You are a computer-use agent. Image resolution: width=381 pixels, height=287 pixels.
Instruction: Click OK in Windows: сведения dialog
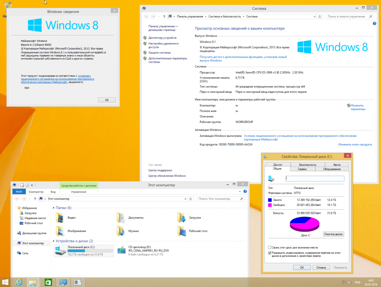pyautogui.click(x=107, y=100)
